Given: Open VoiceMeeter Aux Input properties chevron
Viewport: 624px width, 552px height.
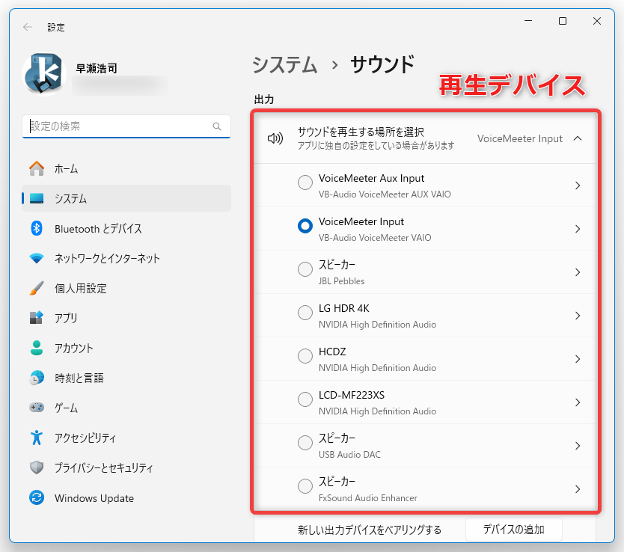Looking at the screenshot, I should (x=578, y=185).
